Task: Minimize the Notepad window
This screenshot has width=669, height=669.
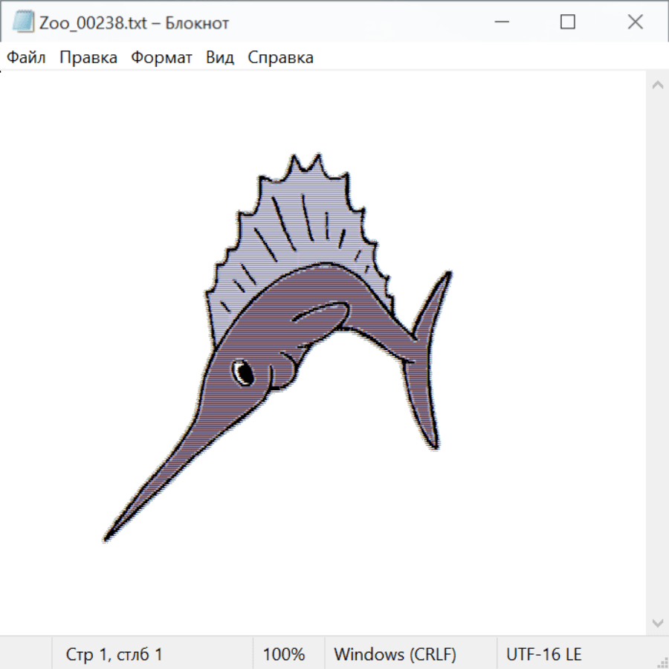Action: coord(500,22)
